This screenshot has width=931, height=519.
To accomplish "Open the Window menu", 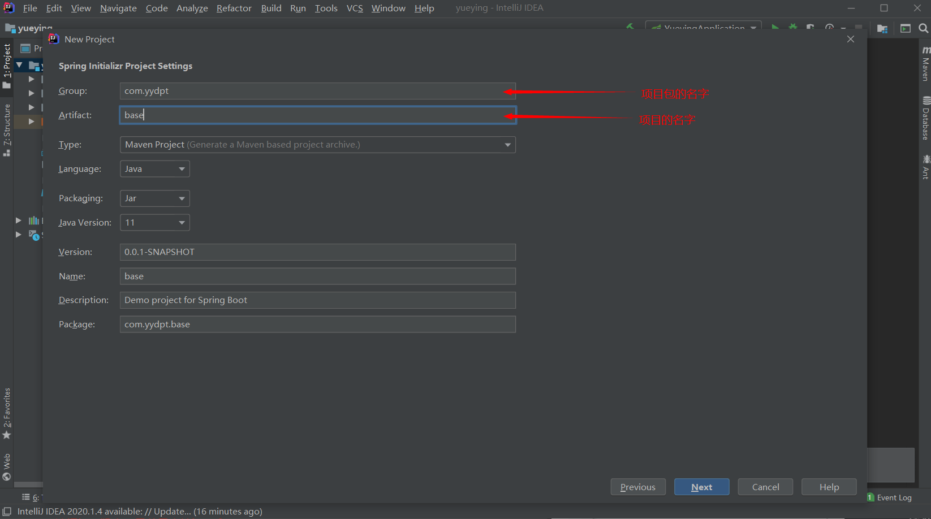I will 389,8.
